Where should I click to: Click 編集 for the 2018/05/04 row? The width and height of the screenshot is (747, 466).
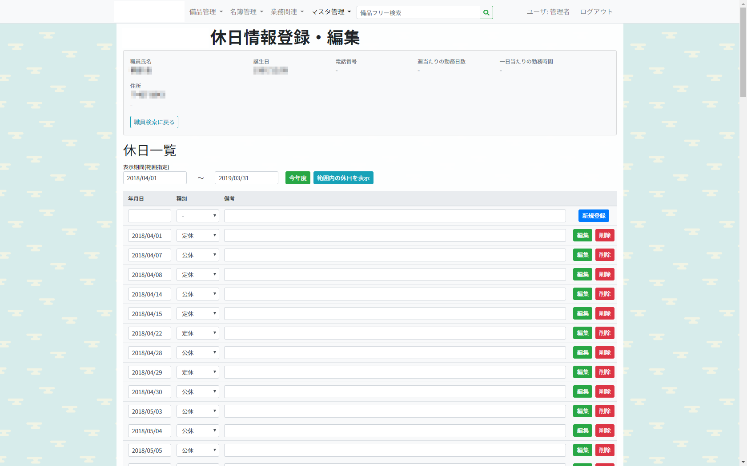pos(582,430)
